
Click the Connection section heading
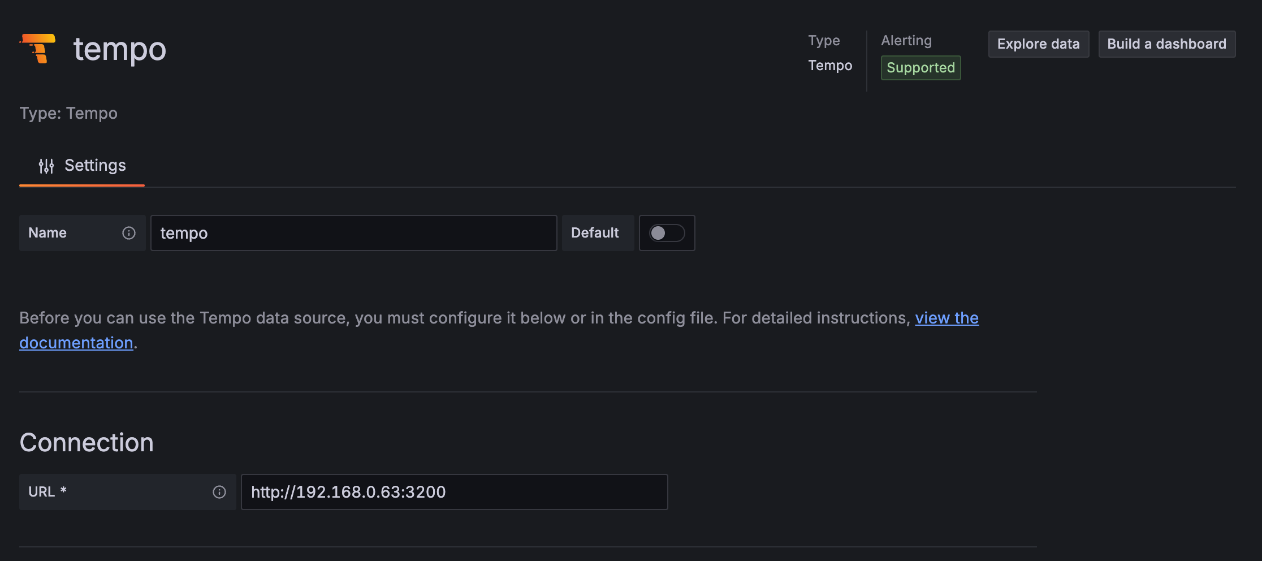tap(87, 442)
